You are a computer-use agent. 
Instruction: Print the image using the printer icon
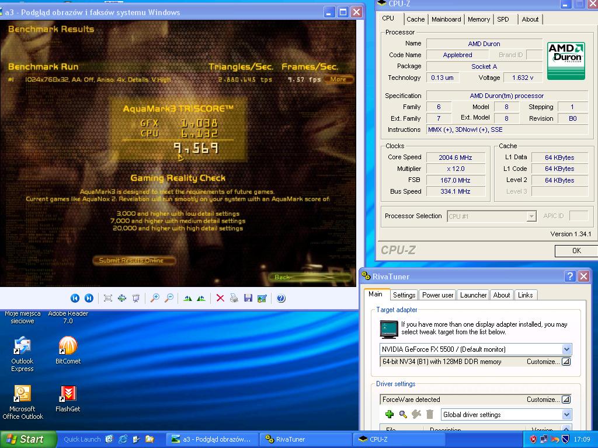(x=234, y=298)
